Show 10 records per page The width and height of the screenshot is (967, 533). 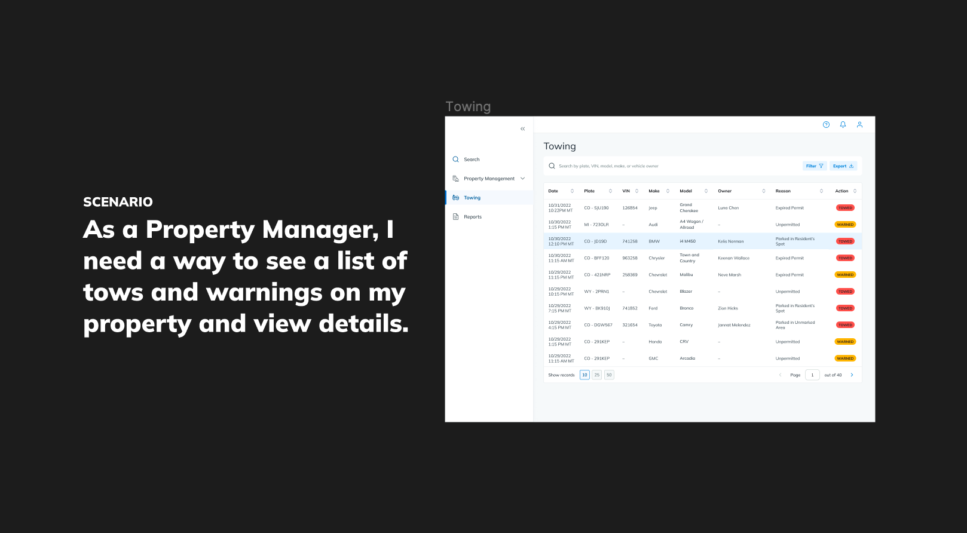click(x=585, y=375)
